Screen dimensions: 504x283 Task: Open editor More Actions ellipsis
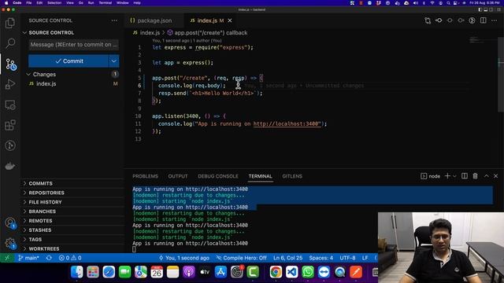pos(495,20)
